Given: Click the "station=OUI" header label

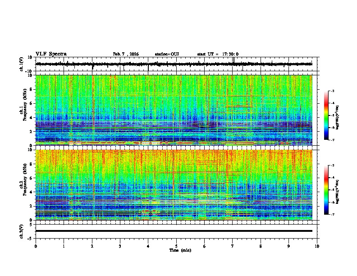Looking at the screenshot, I should [167, 54].
